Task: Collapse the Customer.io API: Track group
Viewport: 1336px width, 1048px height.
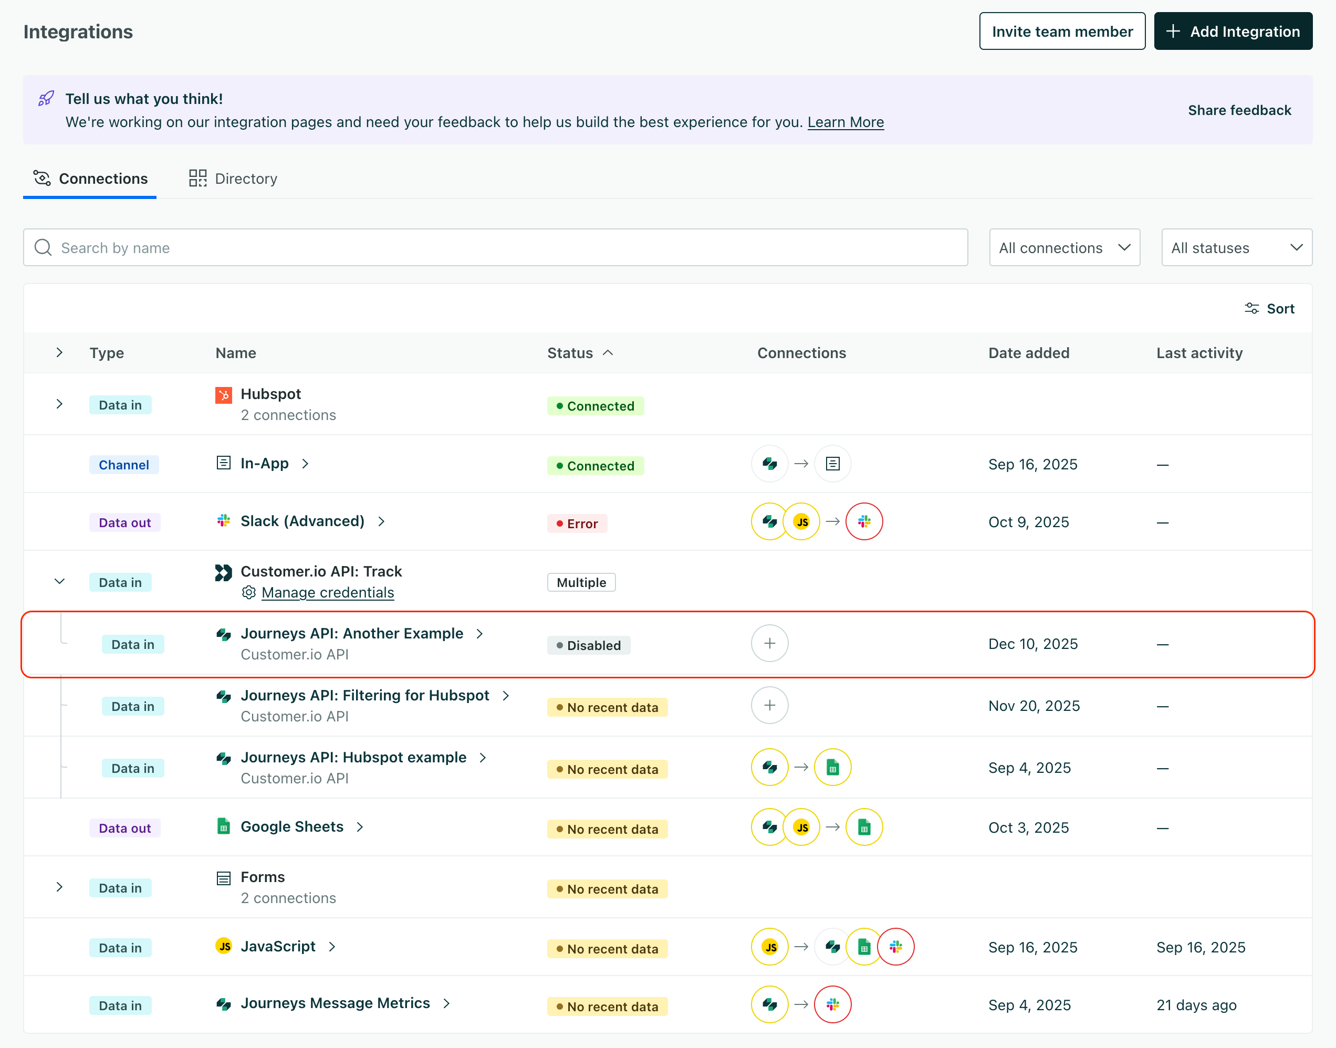Action: point(59,581)
